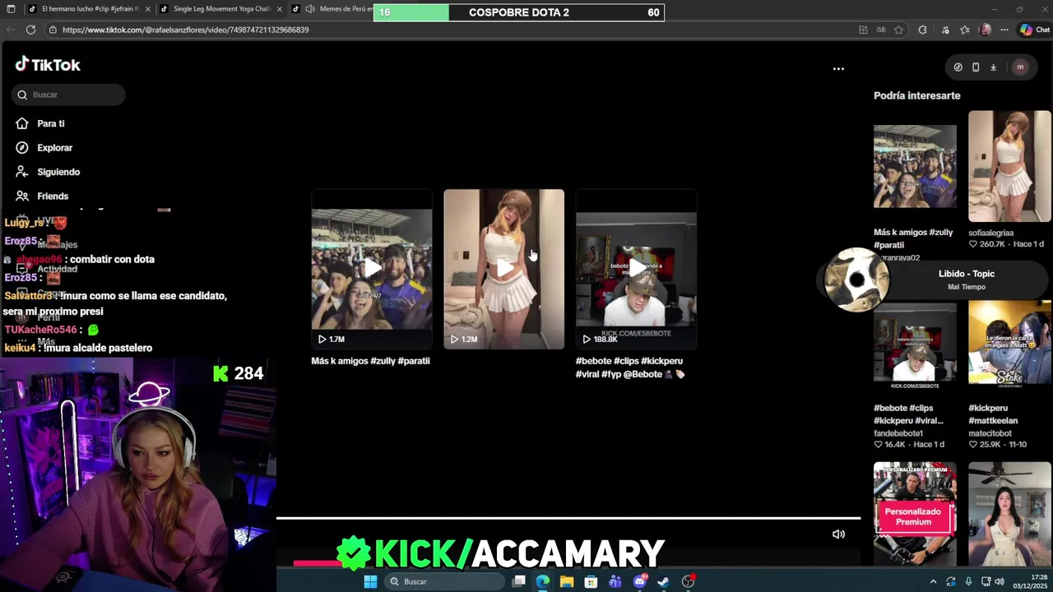Reload the page with refresh button
This screenshot has height=592, width=1053.
[x=30, y=30]
